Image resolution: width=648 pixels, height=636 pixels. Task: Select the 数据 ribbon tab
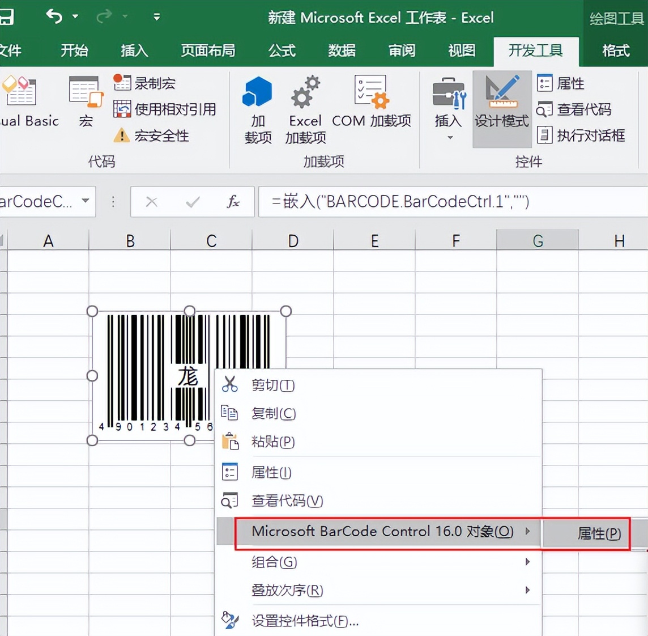coord(342,50)
